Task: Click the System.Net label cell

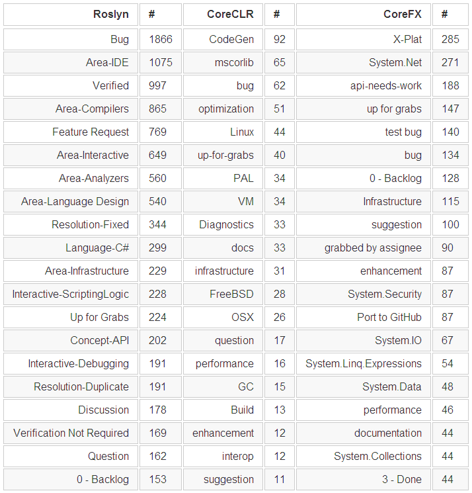Action: click(395, 63)
